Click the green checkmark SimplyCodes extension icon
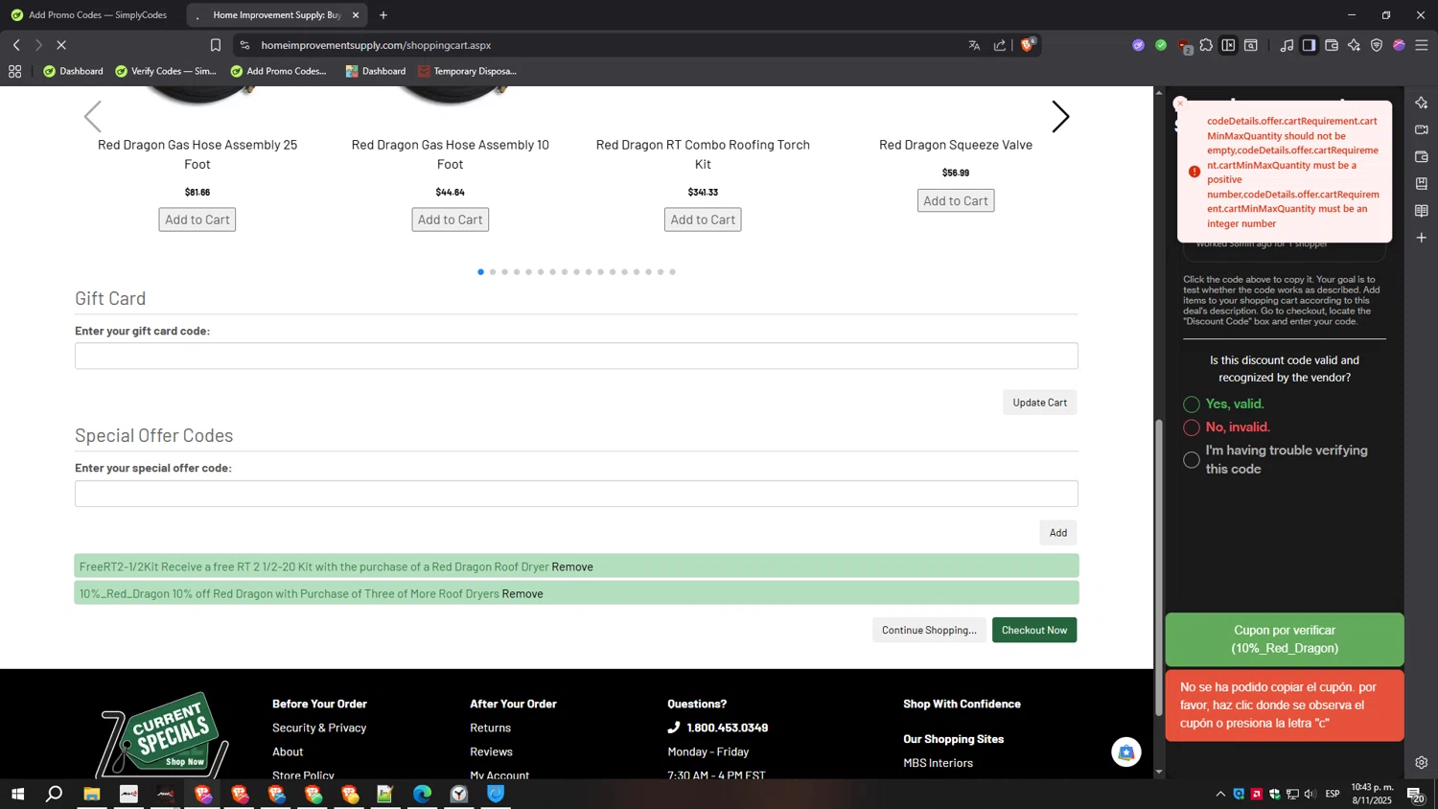 (1161, 45)
